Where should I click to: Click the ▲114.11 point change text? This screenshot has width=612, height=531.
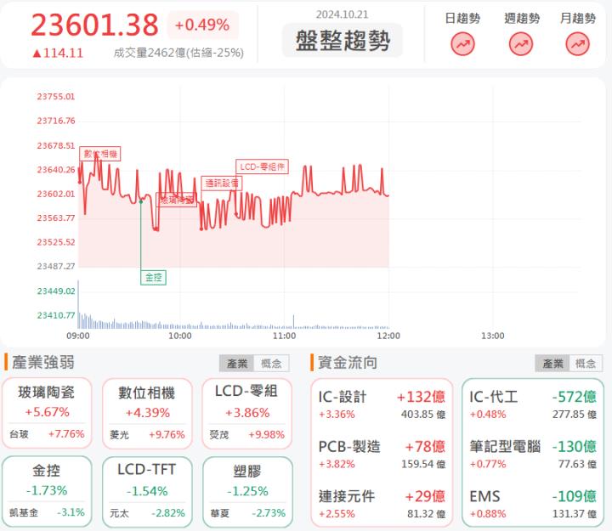coord(58,53)
